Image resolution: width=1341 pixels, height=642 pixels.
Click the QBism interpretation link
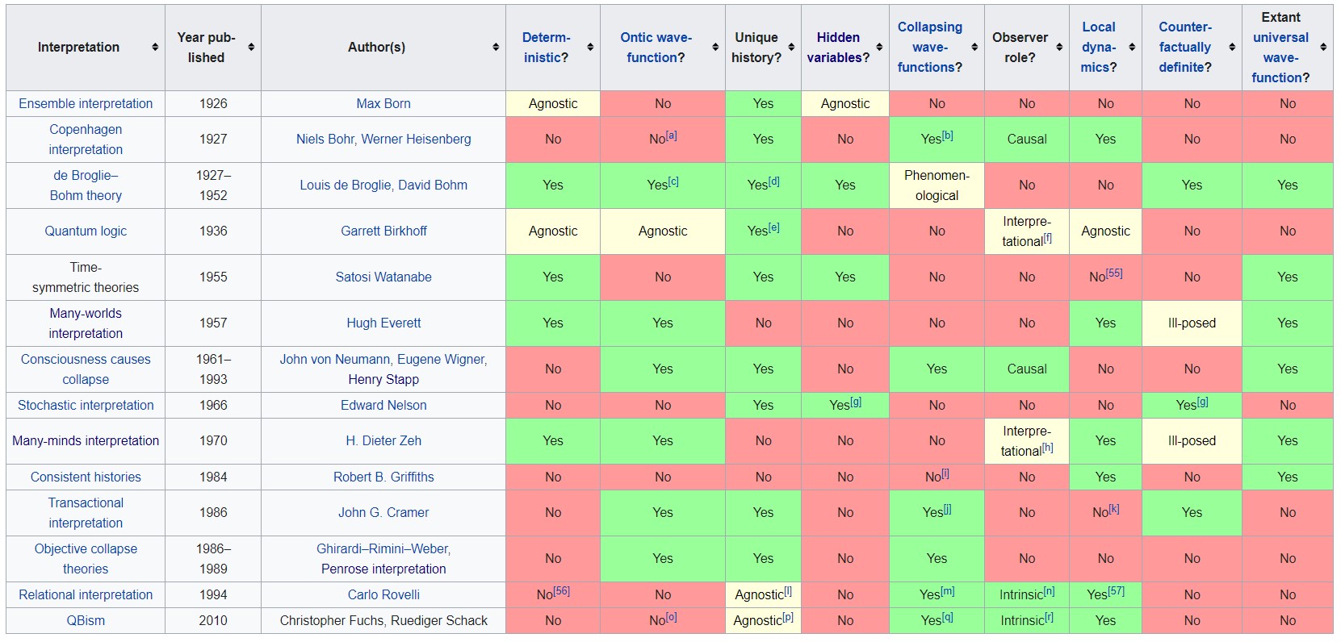(86, 620)
